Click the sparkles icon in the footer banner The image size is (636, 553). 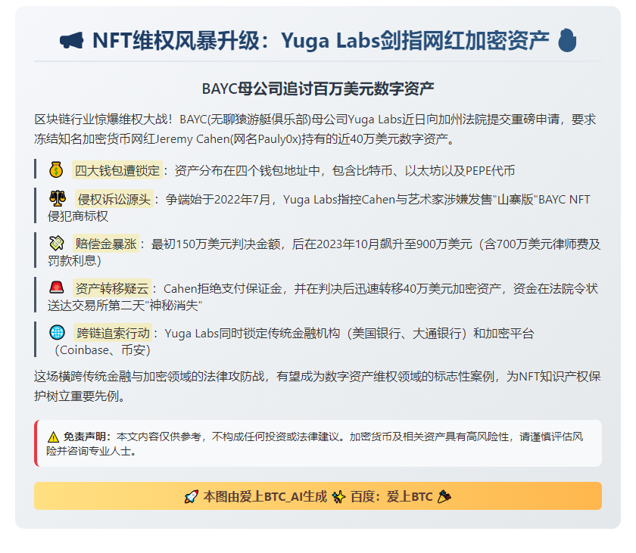[x=338, y=497]
